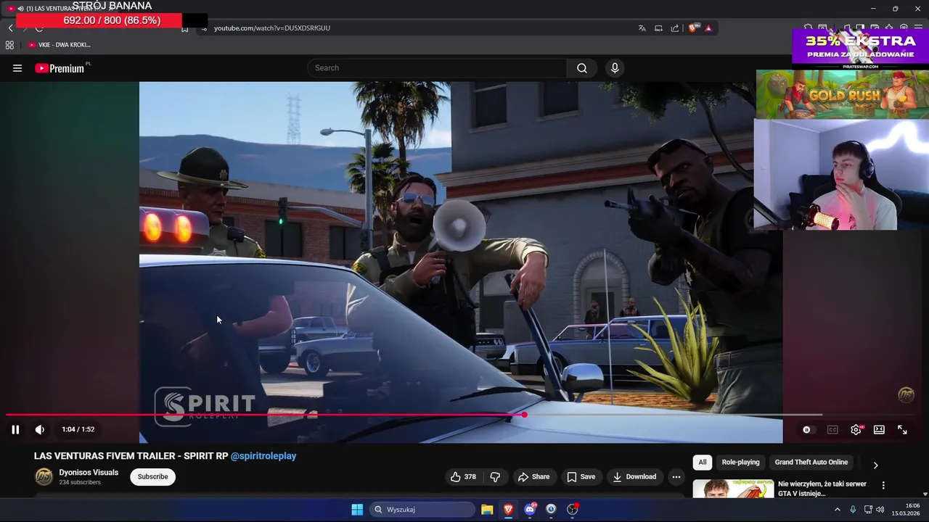The width and height of the screenshot is (929, 522).
Task: Start voice search with microphone
Action: 615,68
